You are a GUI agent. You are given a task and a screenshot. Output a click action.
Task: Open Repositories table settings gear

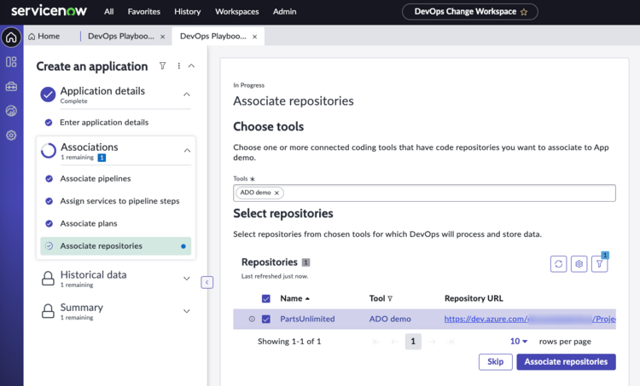pyautogui.click(x=579, y=264)
